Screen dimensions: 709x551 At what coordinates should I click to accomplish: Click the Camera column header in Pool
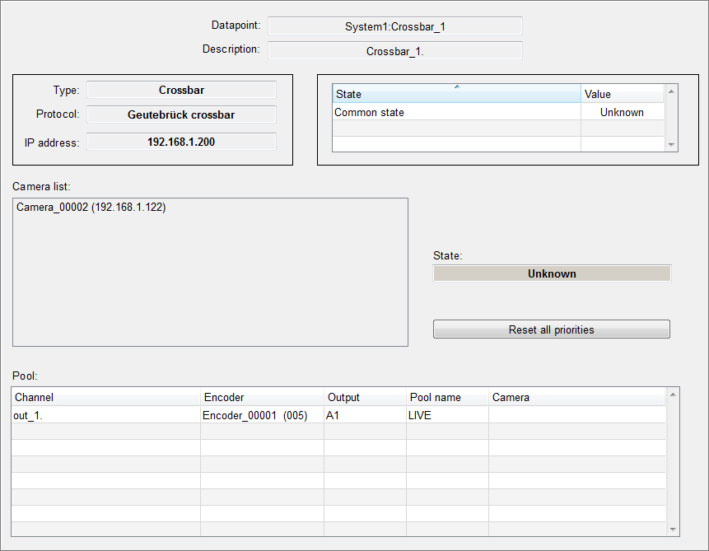576,397
